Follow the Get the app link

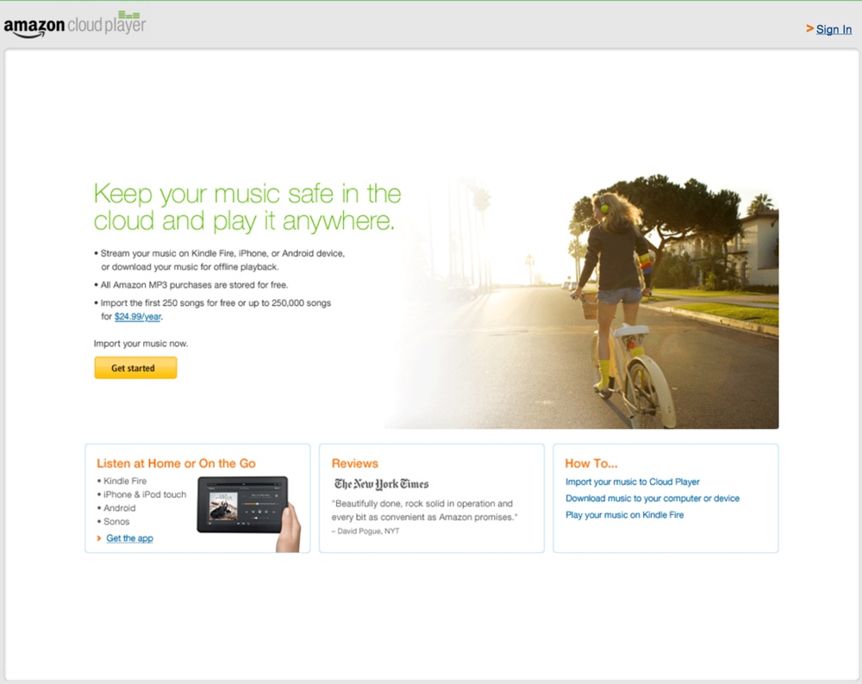130,538
